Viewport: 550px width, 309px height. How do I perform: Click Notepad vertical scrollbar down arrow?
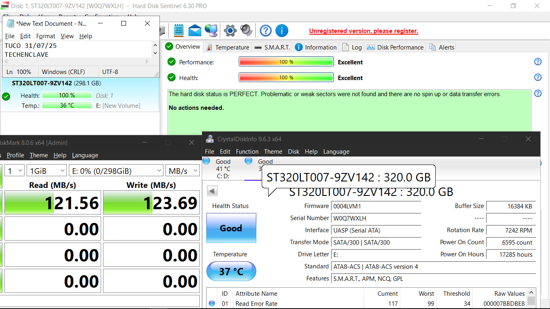[x=155, y=53]
